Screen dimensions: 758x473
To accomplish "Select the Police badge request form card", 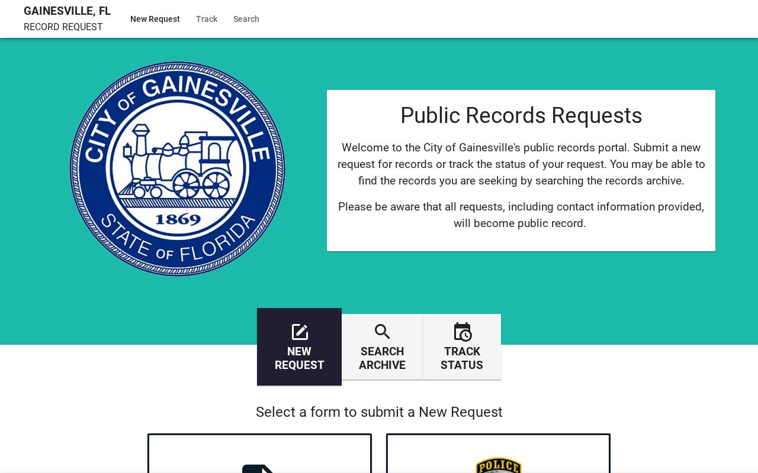I will pyautogui.click(x=498, y=453).
